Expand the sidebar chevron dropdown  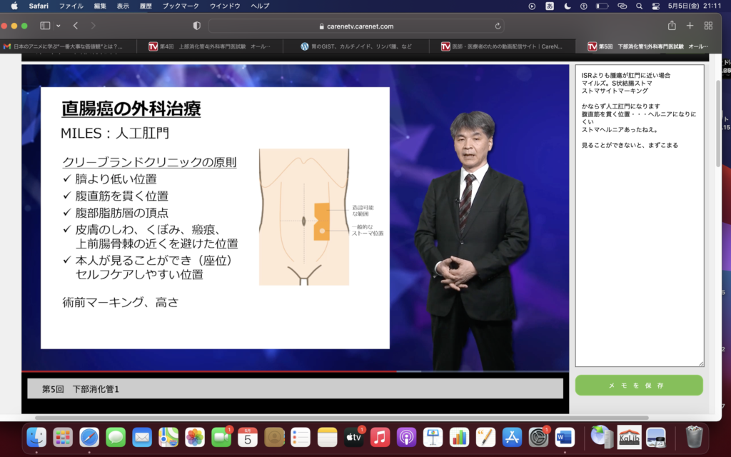[59, 26]
